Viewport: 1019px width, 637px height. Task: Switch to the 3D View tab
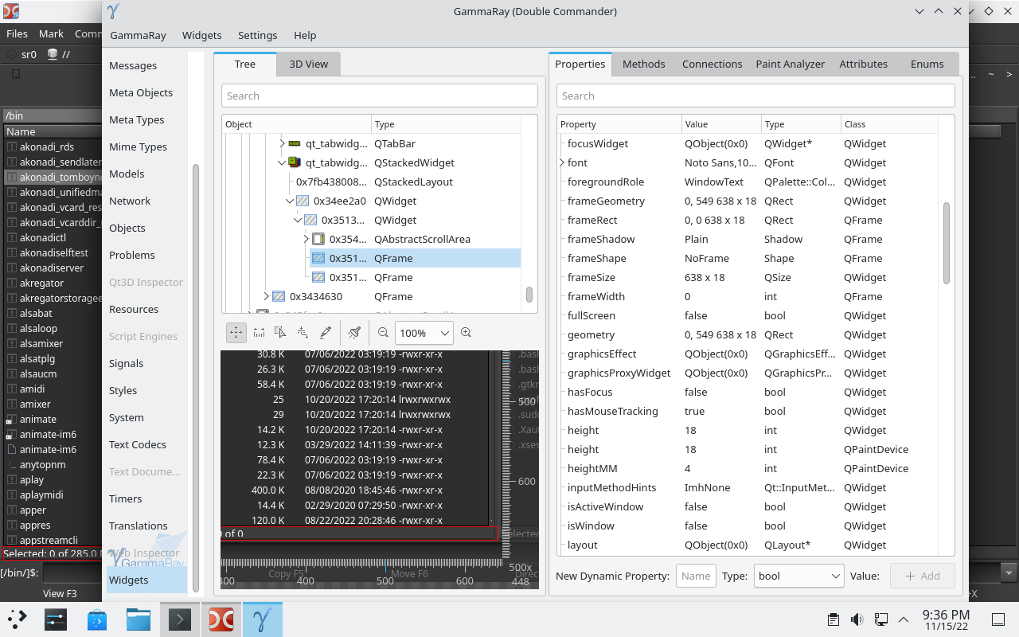pyautogui.click(x=308, y=64)
